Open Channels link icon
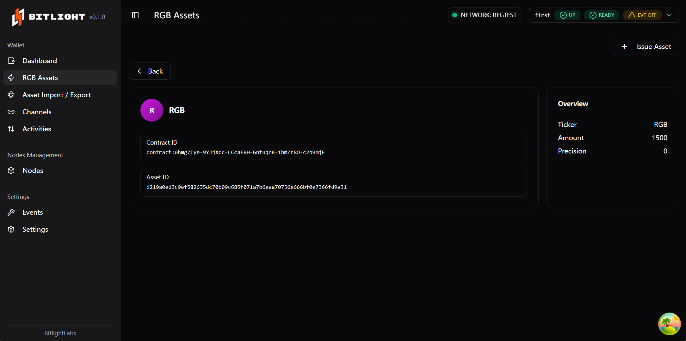 (x=11, y=112)
